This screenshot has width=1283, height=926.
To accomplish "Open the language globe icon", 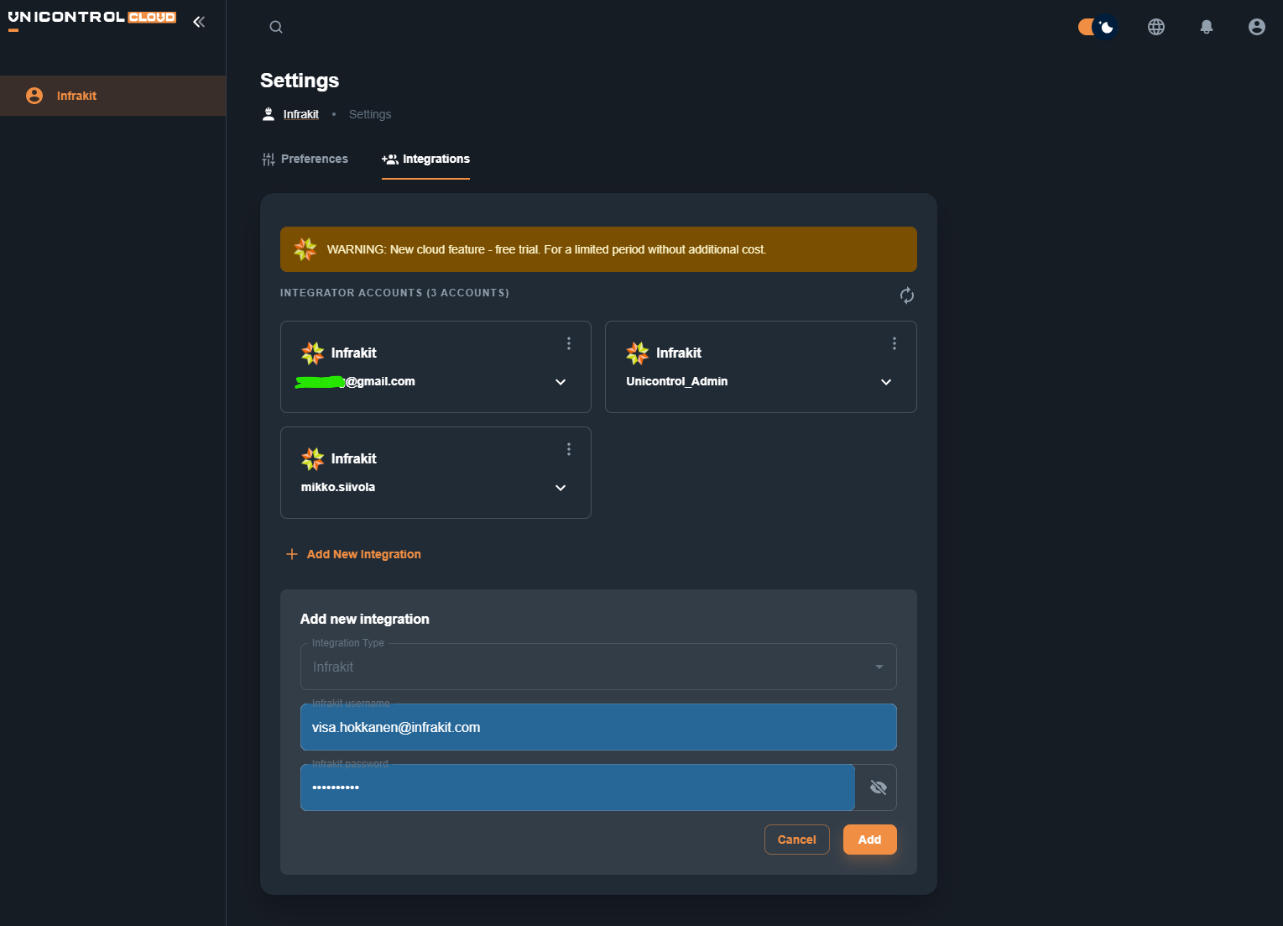I will point(1156,27).
